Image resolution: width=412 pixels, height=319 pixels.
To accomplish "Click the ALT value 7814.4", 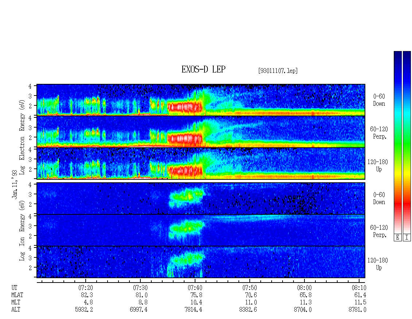I will pyautogui.click(x=193, y=310).
